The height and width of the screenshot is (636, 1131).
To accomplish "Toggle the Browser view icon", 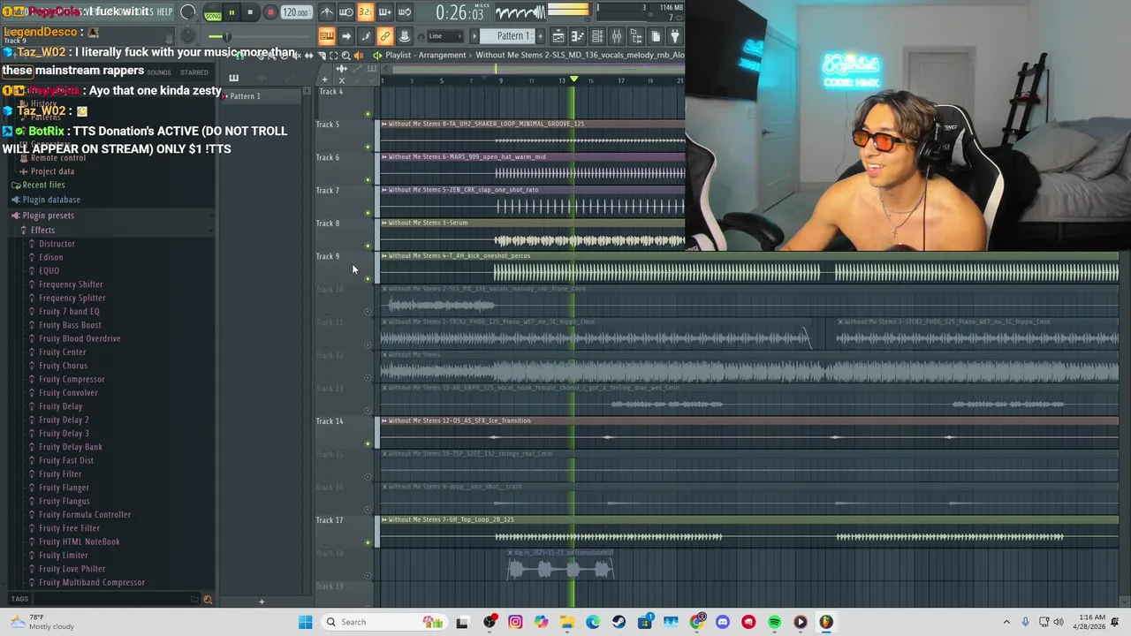I will click(x=636, y=36).
